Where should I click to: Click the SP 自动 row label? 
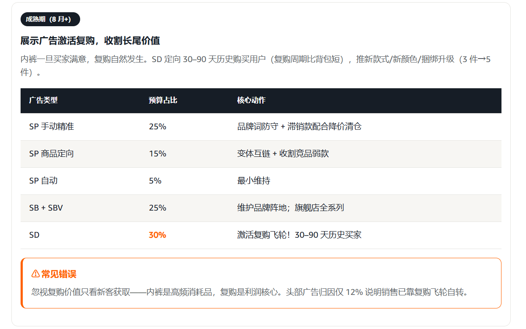coord(43,181)
